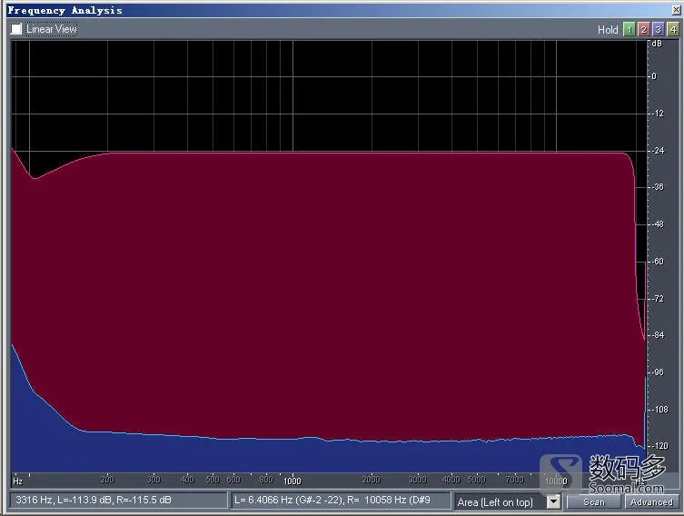Click the Scan button
The image size is (684, 516).
(594, 502)
